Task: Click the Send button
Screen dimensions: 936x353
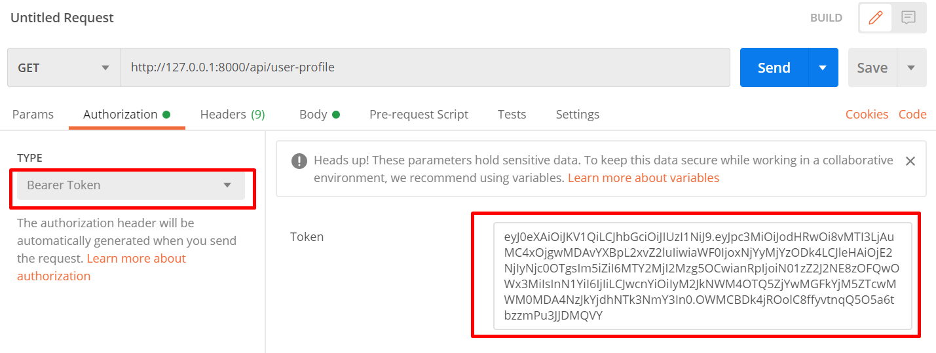Action: click(774, 67)
